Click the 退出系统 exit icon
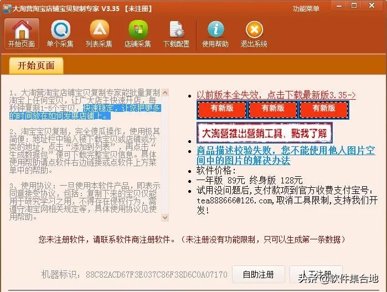Screen dimensions: 387x292 [x=254, y=34]
